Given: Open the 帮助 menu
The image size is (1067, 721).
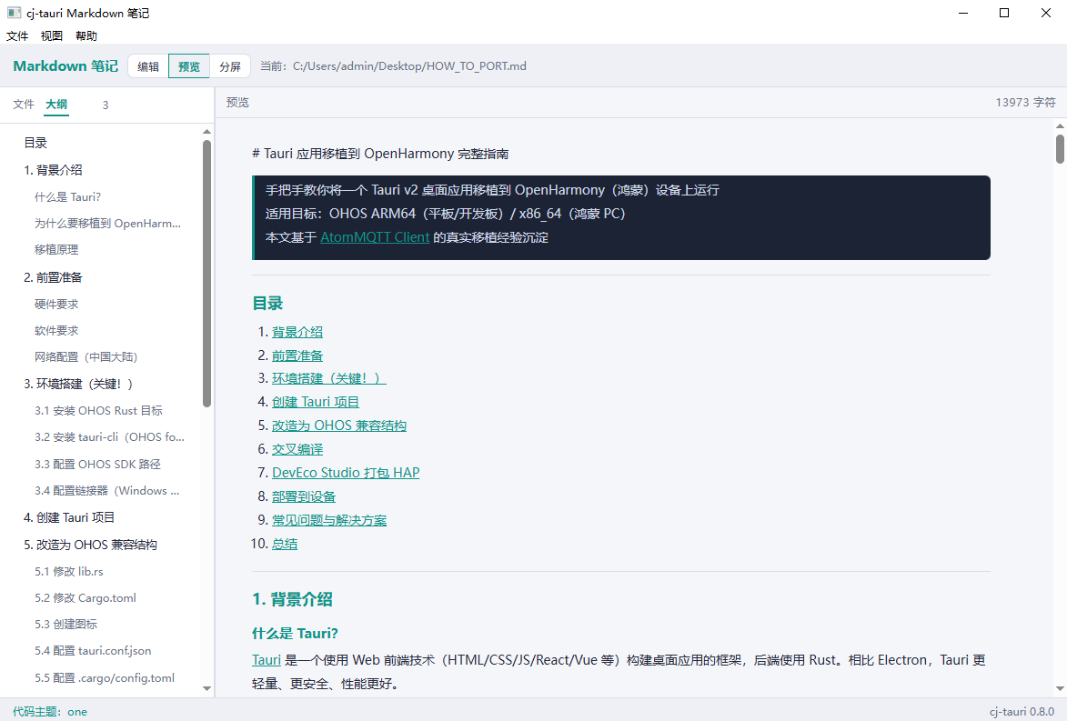Looking at the screenshot, I should pos(86,36).
